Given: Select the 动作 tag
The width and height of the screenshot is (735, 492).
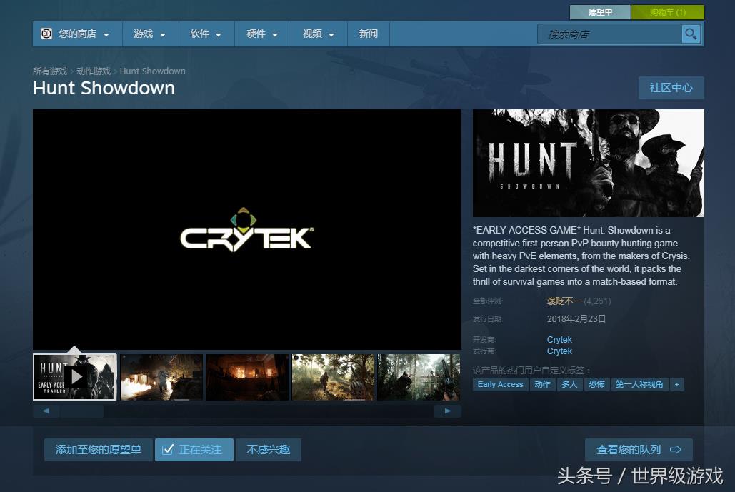Looking at the screenshot, I should (542, 385).
